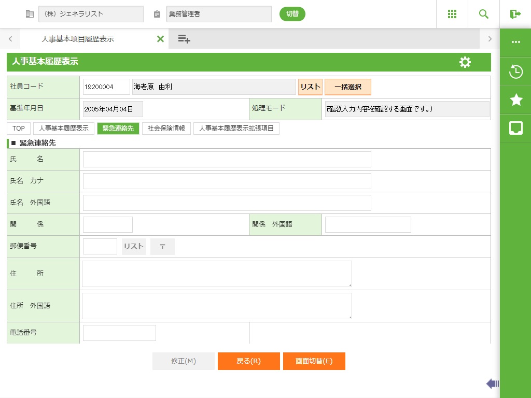Click the 一括選択 button

tap(348, 87)
